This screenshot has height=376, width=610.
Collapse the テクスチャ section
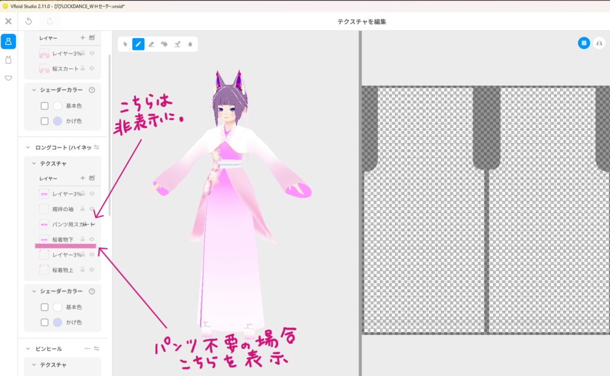(x=33, y=163)
